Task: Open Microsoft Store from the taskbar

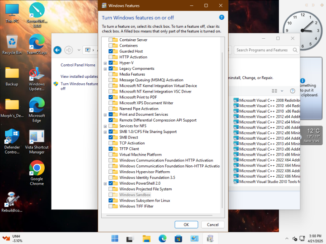Action: 178,239
